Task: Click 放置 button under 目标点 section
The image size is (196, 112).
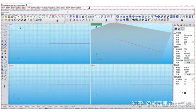Action: point(189,74)
